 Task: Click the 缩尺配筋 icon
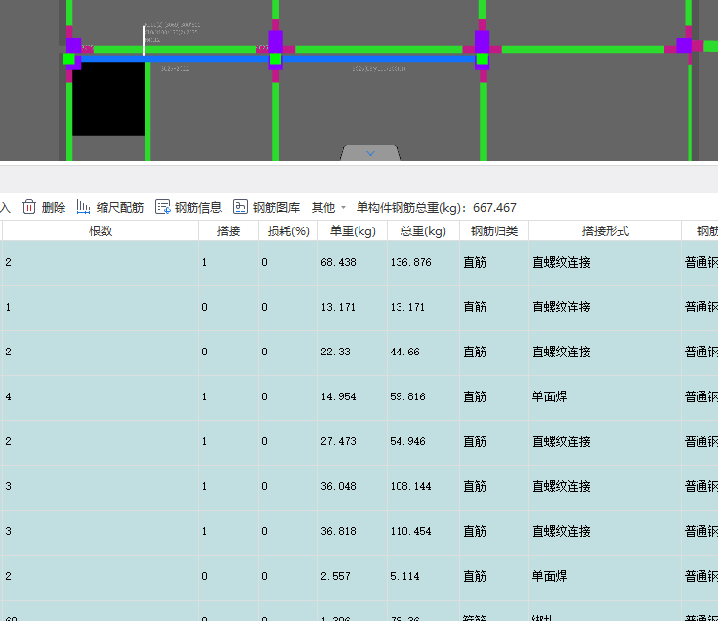click(83, 207)
